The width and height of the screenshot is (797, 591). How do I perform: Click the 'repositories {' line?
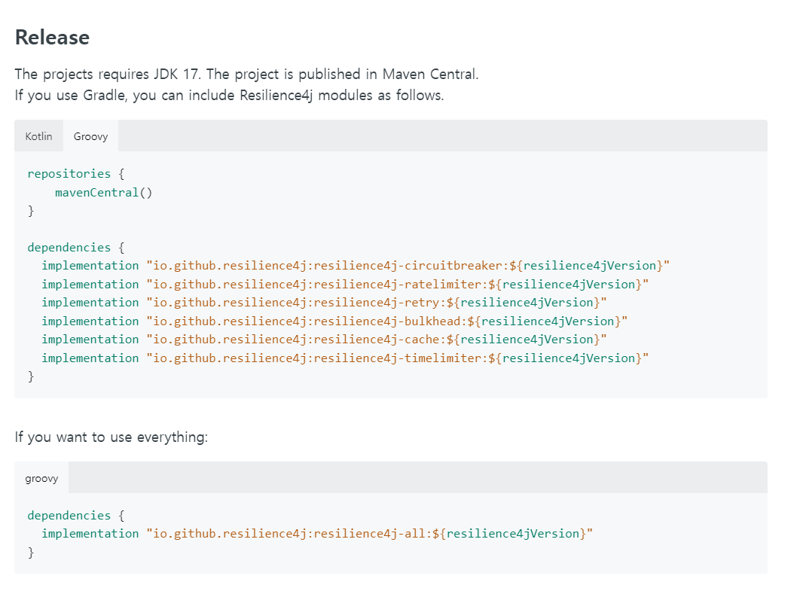[x=76, y=174]
